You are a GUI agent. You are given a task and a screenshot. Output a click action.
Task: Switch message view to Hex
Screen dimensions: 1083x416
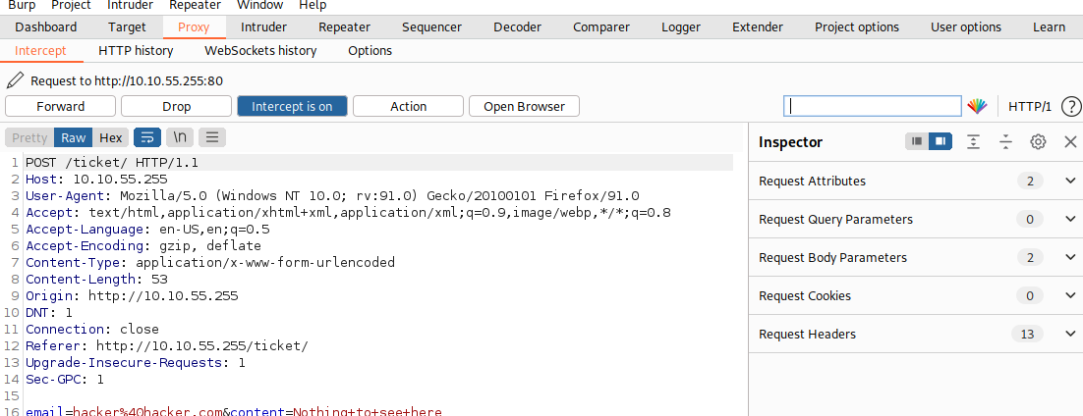coord(111,137)
